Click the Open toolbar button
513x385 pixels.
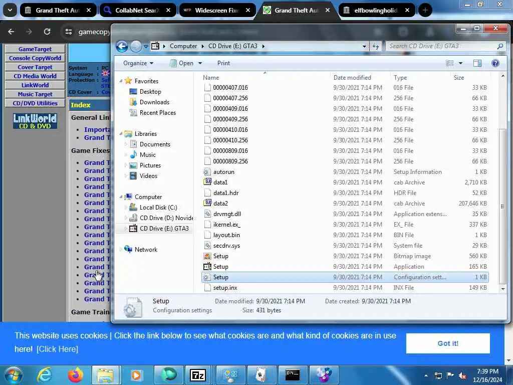[x=181, y=63]
